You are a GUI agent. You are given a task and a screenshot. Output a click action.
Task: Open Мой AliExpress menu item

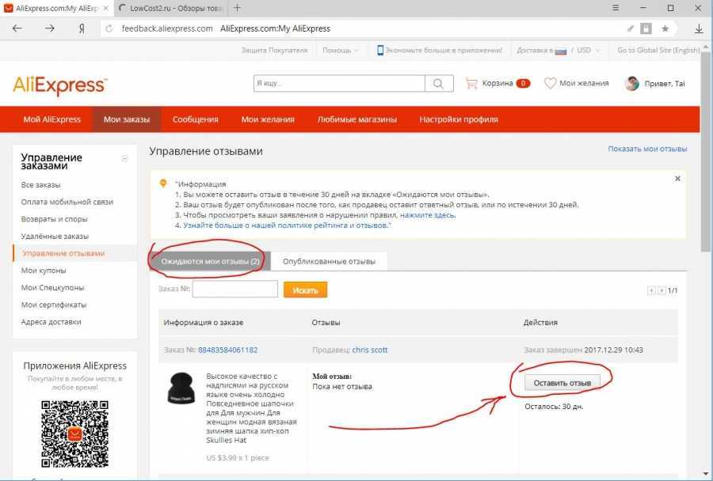click(51, 119)
